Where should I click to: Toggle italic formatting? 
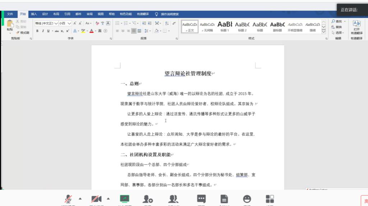coord(43,31)
